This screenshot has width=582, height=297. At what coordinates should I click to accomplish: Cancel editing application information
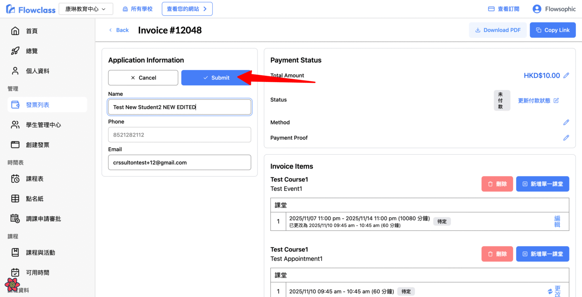point(143,78)
